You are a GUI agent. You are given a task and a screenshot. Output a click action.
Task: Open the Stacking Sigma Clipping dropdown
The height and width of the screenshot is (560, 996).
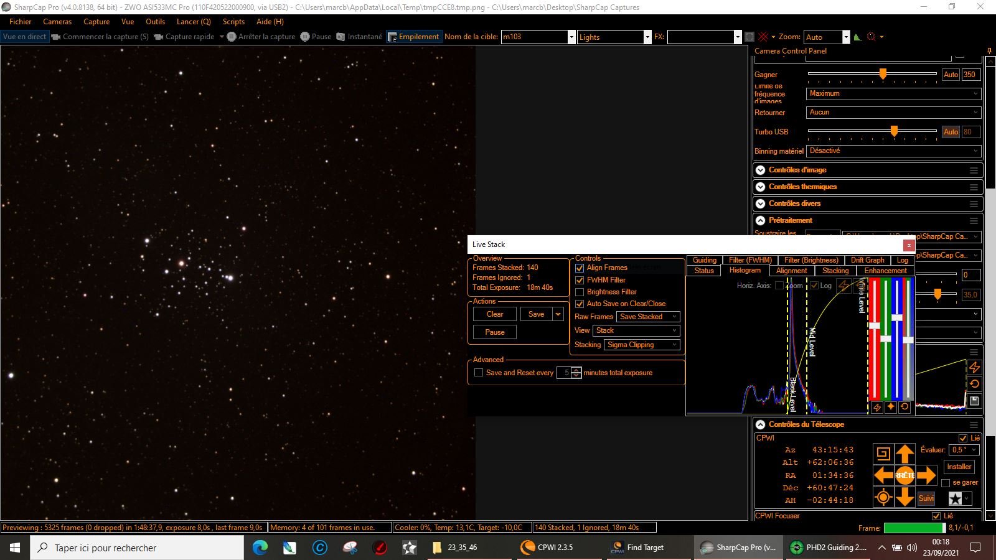pyautogui.click(x=642, y=345)
